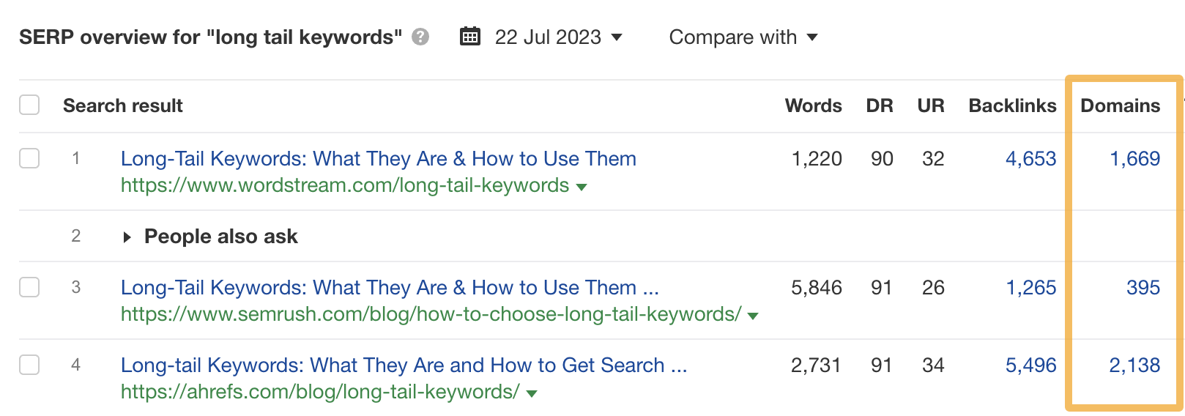This screenshot has width=1185, height=416.
Task: Toggle the select-all results checkbox
Action: click(x=29, y=105)
